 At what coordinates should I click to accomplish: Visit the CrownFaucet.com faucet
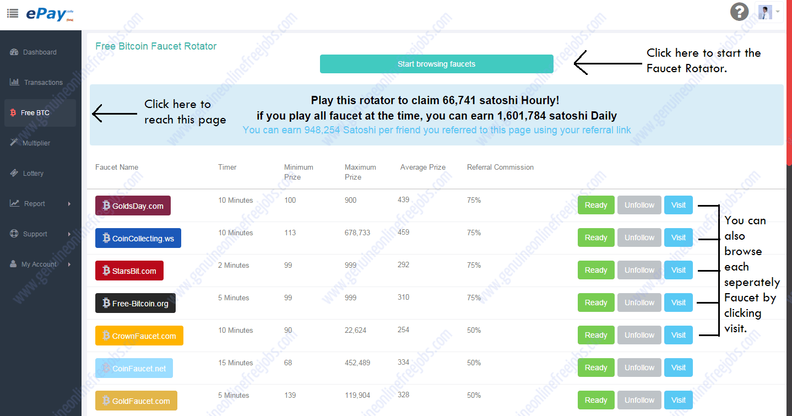[x=679, y=335]
